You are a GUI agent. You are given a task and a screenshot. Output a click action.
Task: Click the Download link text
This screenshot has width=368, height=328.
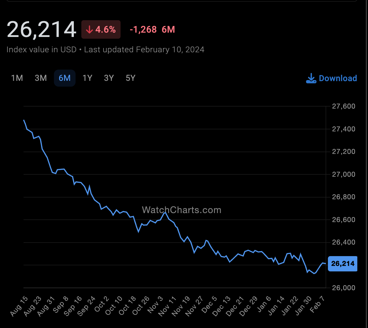point(338,78)
